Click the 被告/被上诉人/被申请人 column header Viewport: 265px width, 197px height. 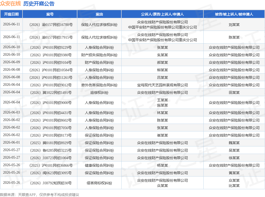[234, 14]
